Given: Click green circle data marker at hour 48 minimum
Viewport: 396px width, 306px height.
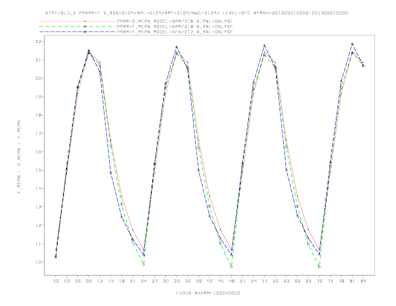Looking at the screenshot, I should pyautogui.click(x=231, y=266).
